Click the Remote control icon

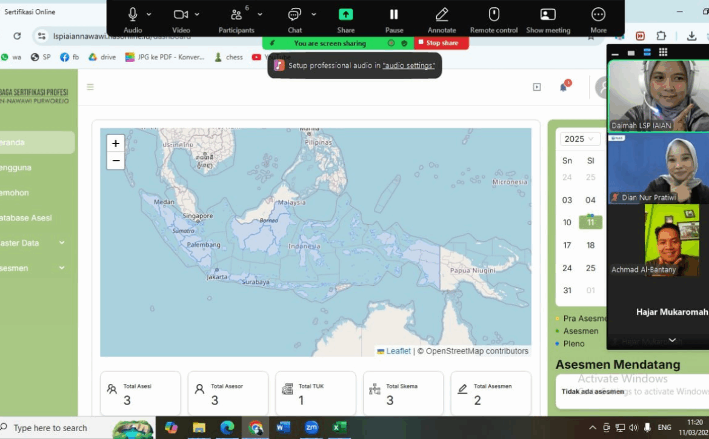(x=494, y=15)
